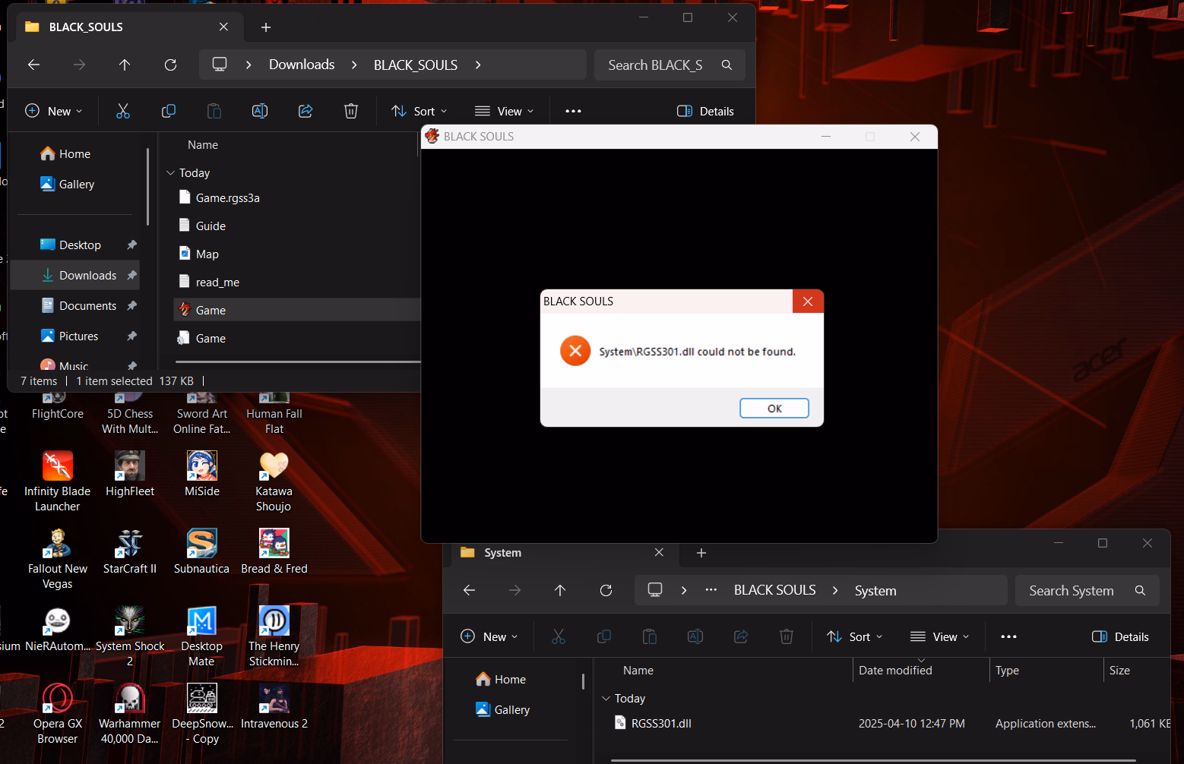This screenshot has height=764, width=1184.
Task: Toggle Details pane in System window
Action: click(1120, 637)
